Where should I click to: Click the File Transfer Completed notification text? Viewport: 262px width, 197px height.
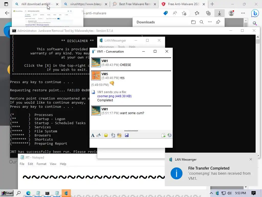(209, 168)
